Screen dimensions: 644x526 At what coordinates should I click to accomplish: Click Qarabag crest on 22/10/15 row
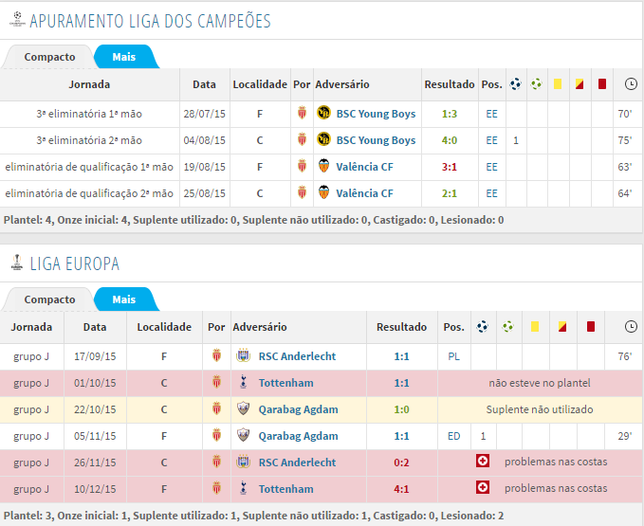[x=243, y=408]
